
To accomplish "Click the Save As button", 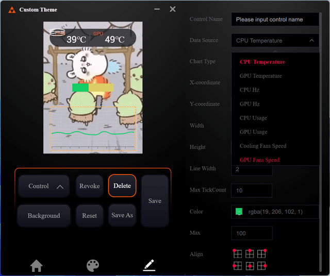I will tap(122, 215).
